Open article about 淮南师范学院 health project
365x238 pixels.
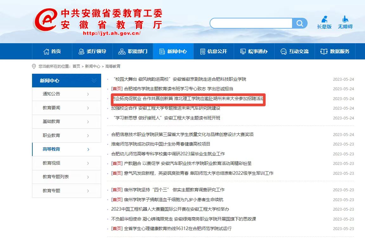pos(161,144)
